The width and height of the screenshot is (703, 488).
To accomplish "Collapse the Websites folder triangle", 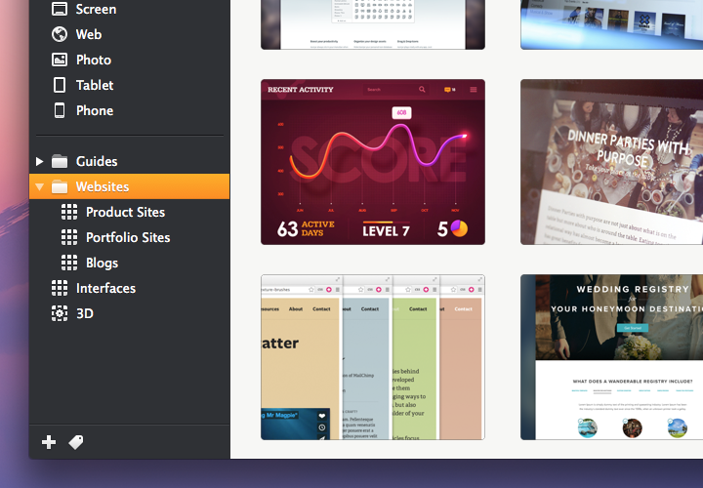I will [39, 186].
